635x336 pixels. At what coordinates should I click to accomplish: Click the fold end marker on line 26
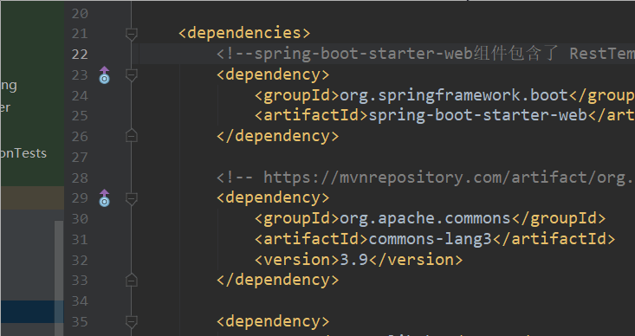(131, 136)
